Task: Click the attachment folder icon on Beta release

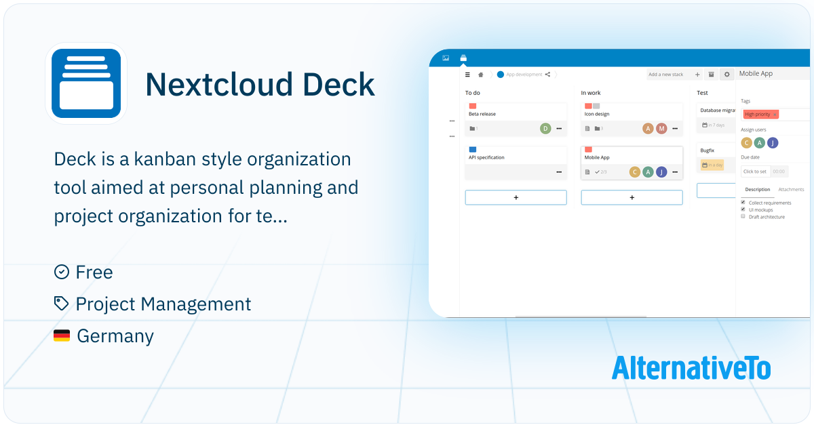Action: point(472,128)
